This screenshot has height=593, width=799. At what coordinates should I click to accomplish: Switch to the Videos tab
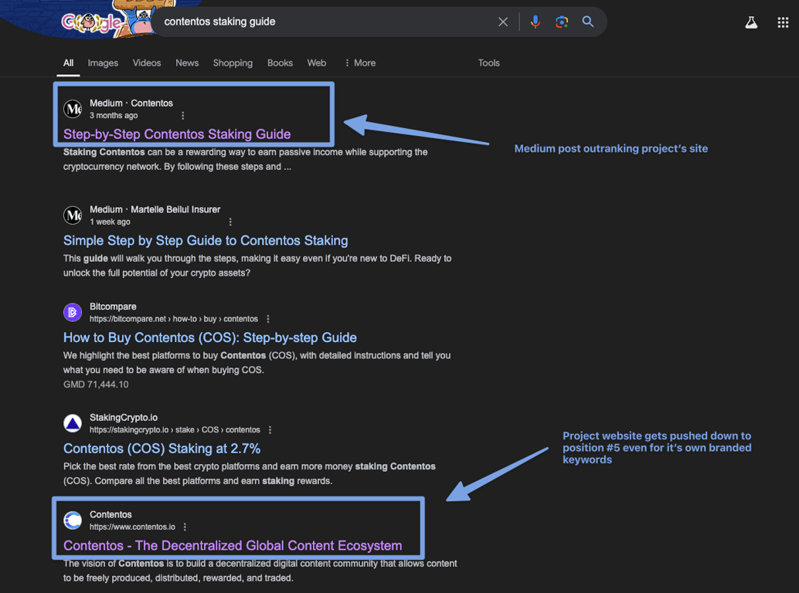click(147, 63)
